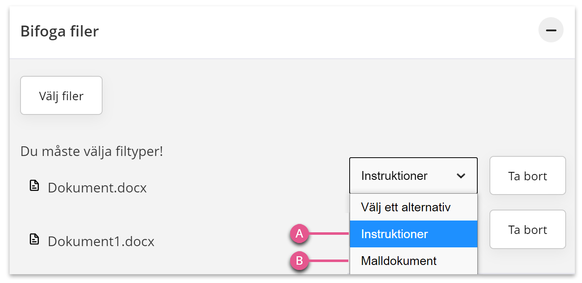Click the file icon beside Dokument1.docx

[34, 239]
